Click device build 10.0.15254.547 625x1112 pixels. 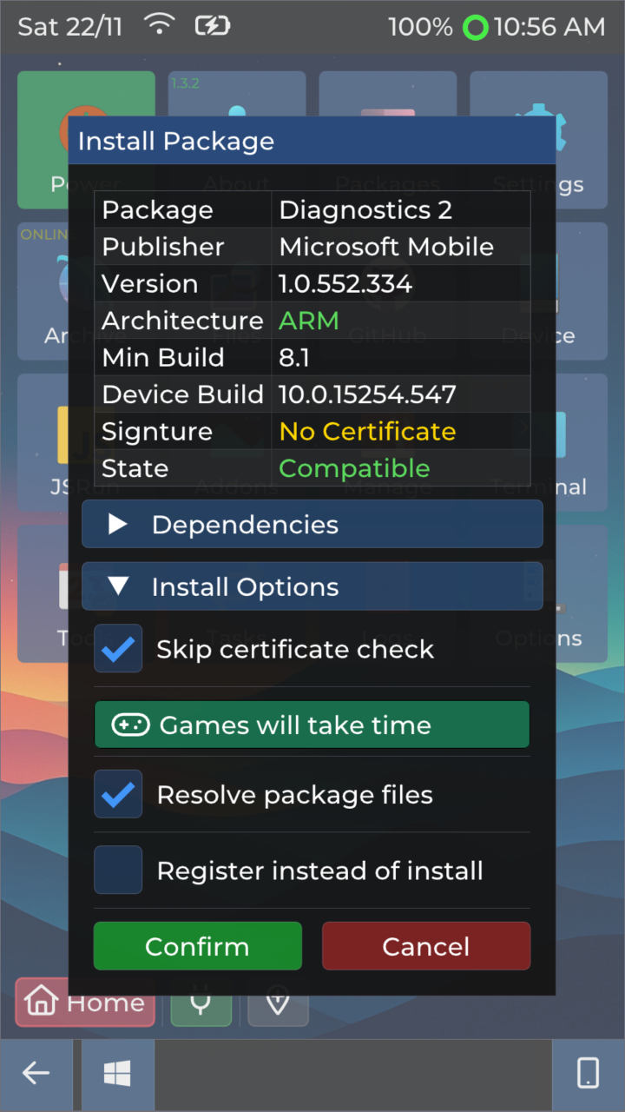click(x=367, y=394)
